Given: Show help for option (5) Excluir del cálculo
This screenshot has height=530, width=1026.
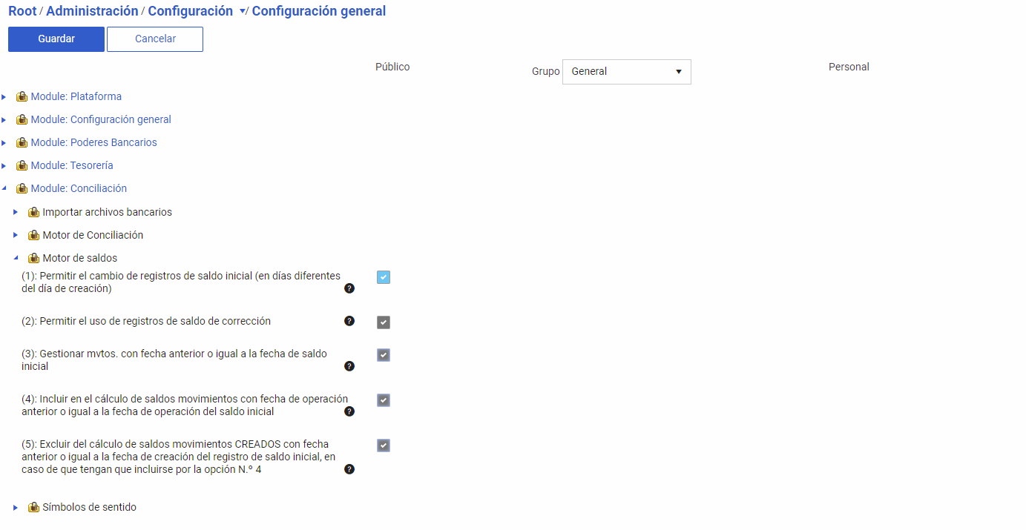Looking at the screenshot, I should click(x=349, y=469).
